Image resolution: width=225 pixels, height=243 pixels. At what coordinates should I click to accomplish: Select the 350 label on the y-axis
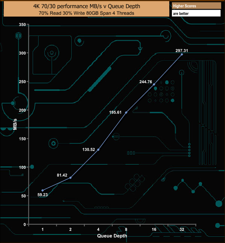point(22,25)
